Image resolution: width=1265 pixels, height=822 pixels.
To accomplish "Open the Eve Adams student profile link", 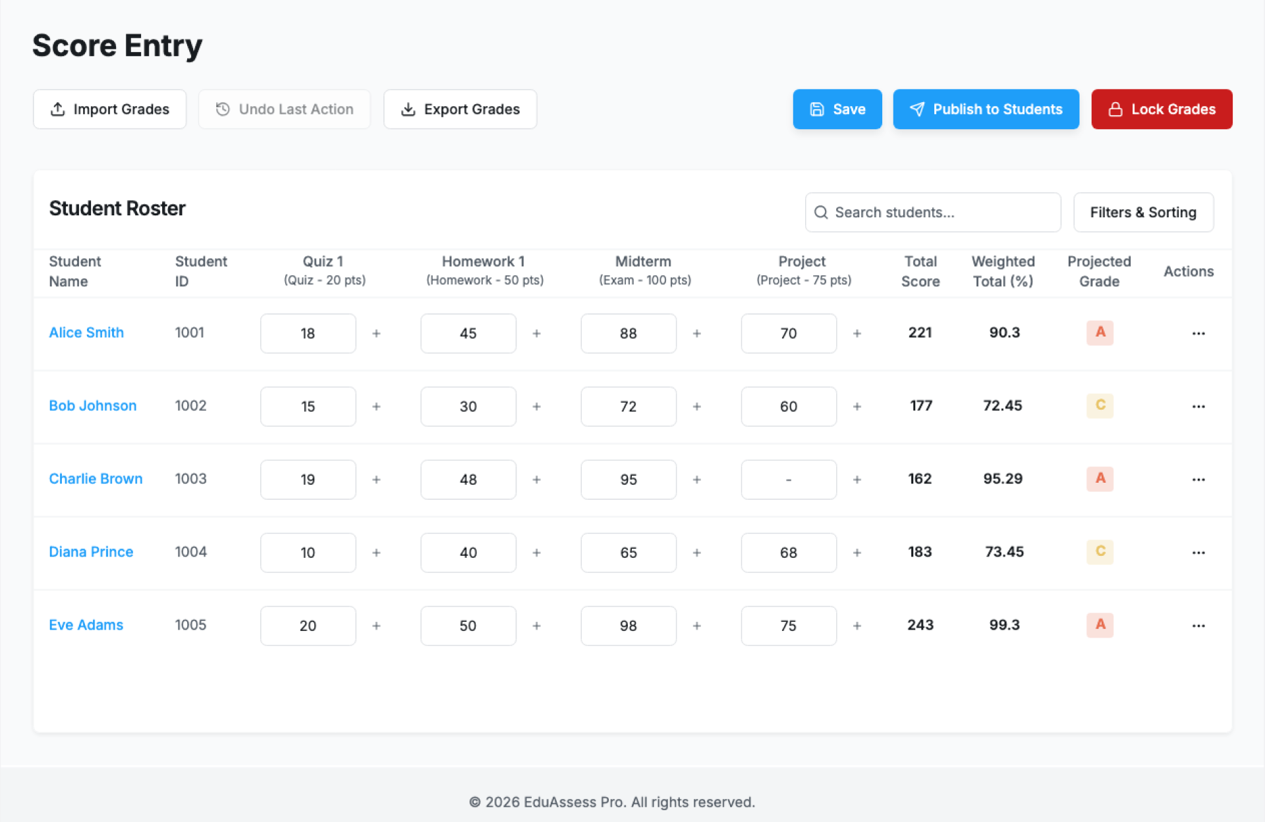I will click(86, 625).
